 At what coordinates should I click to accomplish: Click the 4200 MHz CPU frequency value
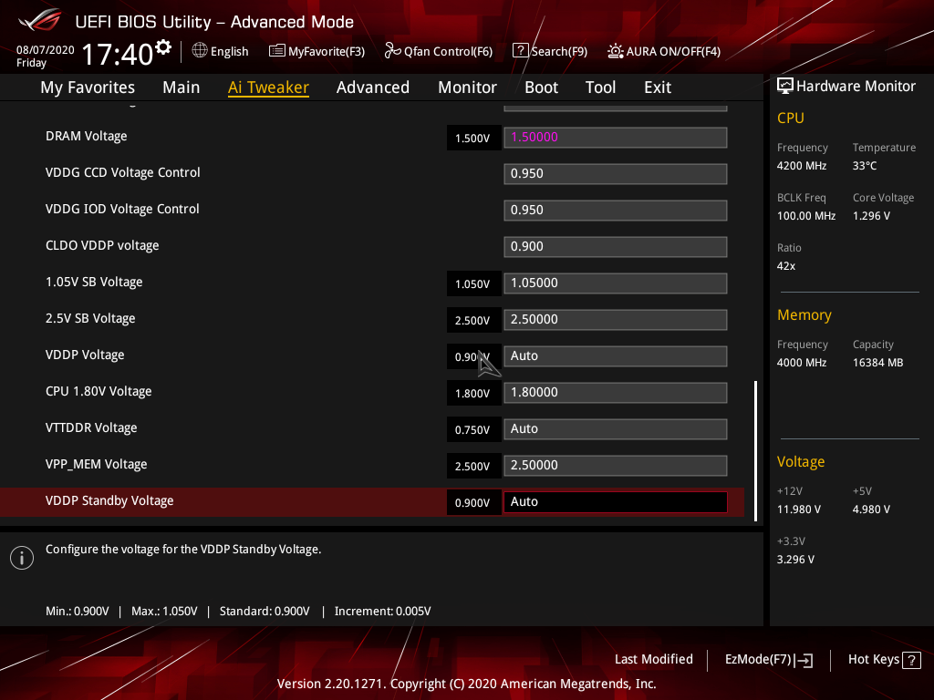point(801,166)
